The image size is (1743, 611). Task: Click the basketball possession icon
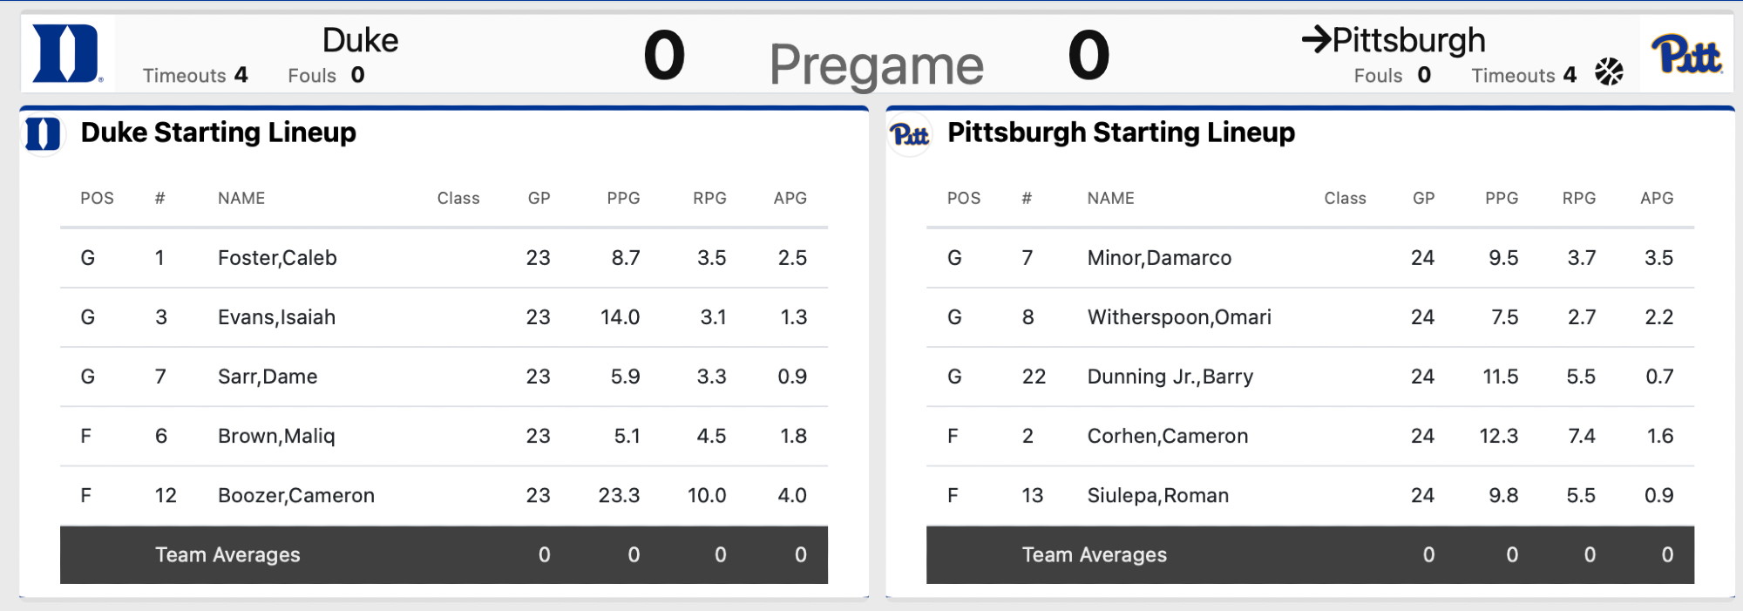point(1609,72)
